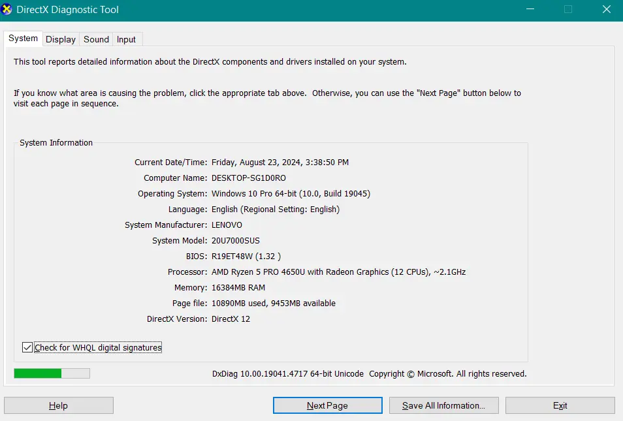Click the DirectX Diagnostic Tool title bar icon
The image size is (623, 421).
8,10
